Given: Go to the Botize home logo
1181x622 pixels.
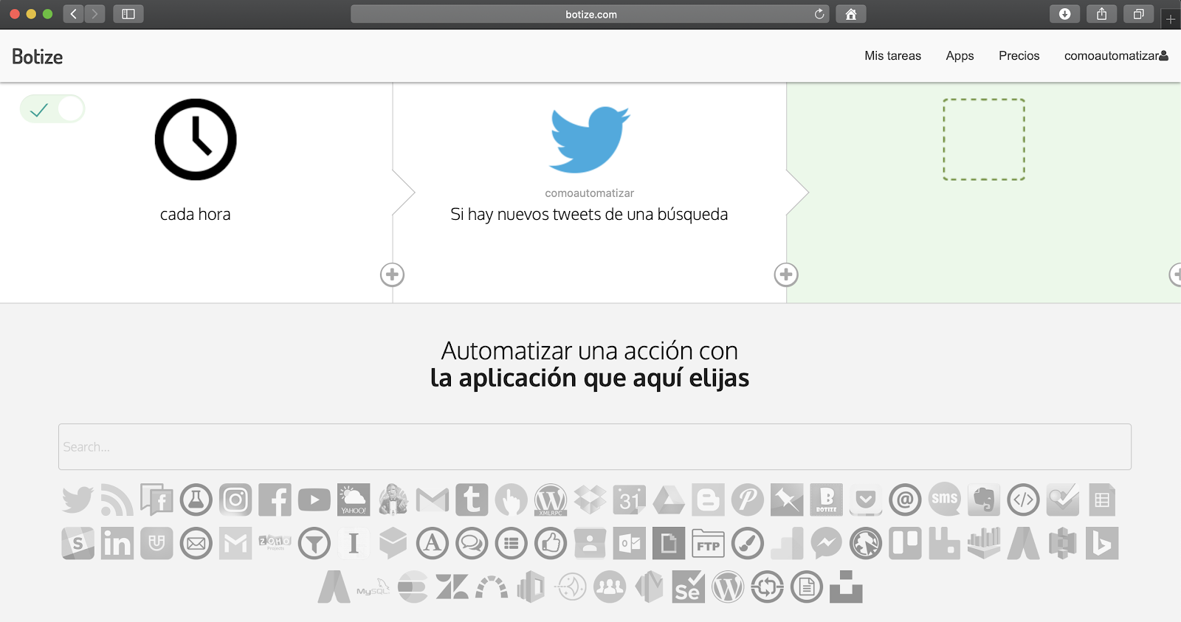Looking at the screenshot, I should coord(37,57).
